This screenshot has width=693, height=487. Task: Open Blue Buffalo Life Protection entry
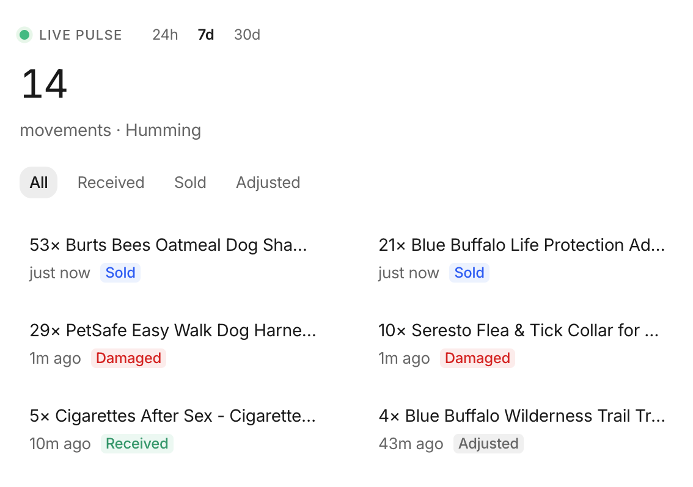[521, 245]
